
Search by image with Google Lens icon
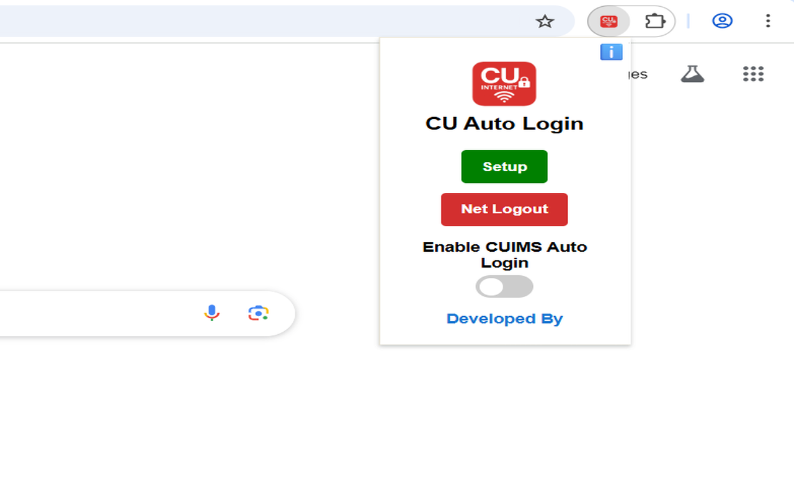click(259, 313)
